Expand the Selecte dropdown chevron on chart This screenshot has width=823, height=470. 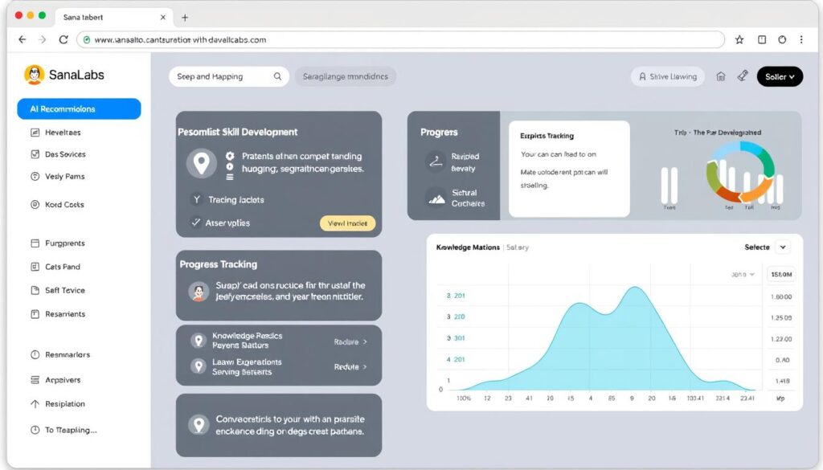[x=783, y=247]
